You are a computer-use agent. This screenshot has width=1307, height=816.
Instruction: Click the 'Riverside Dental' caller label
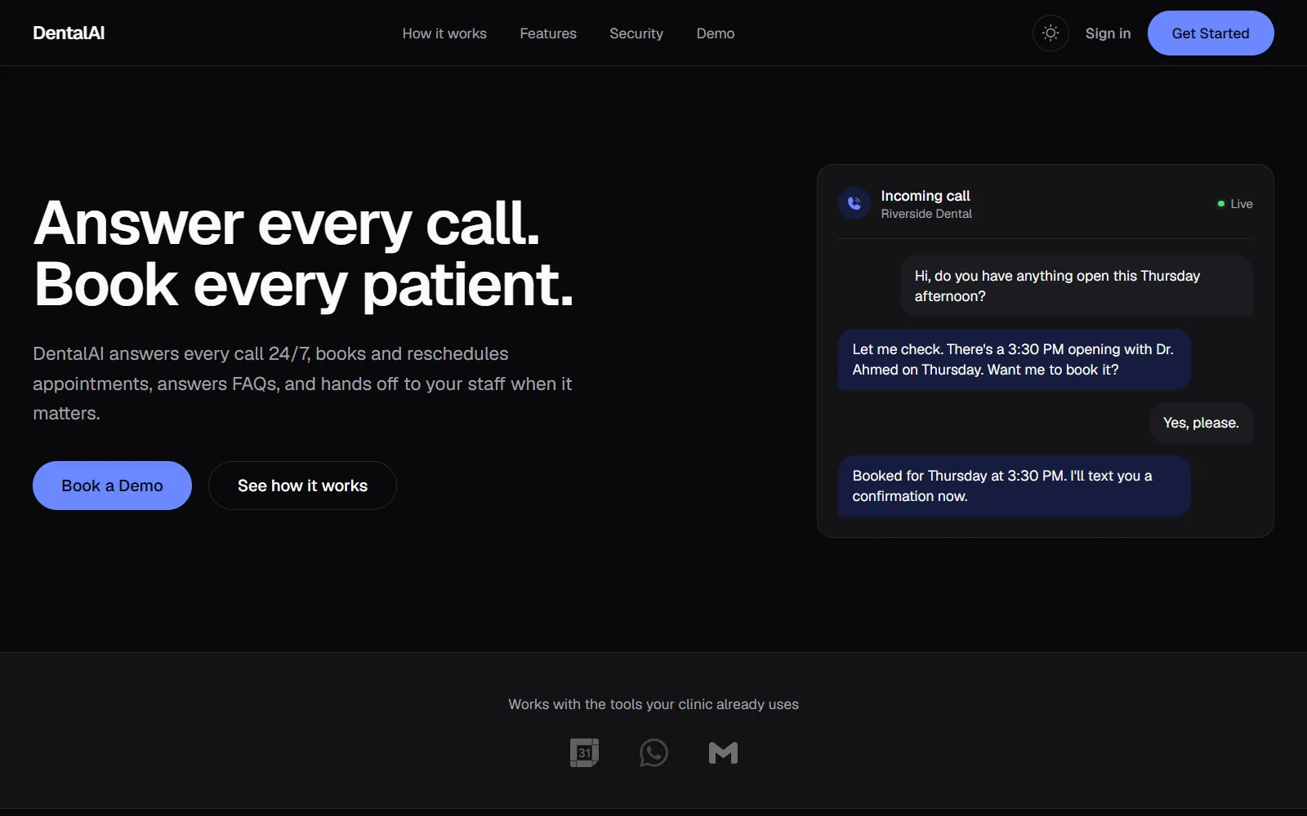(926, 214)
